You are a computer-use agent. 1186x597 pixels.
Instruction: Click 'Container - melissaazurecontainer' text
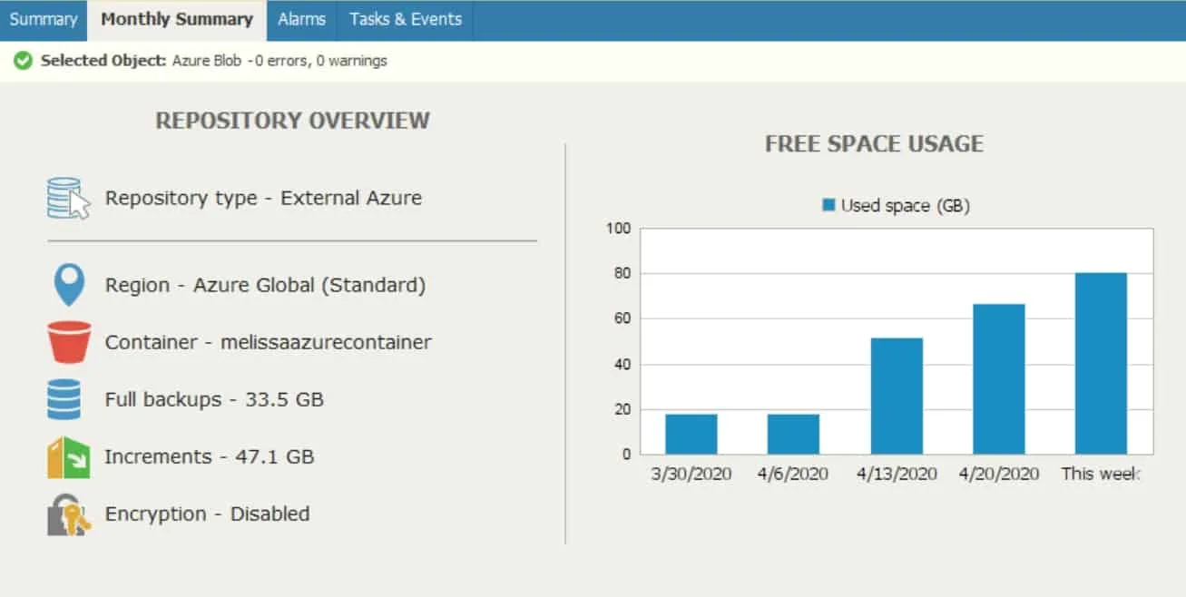tap(268, 342)
